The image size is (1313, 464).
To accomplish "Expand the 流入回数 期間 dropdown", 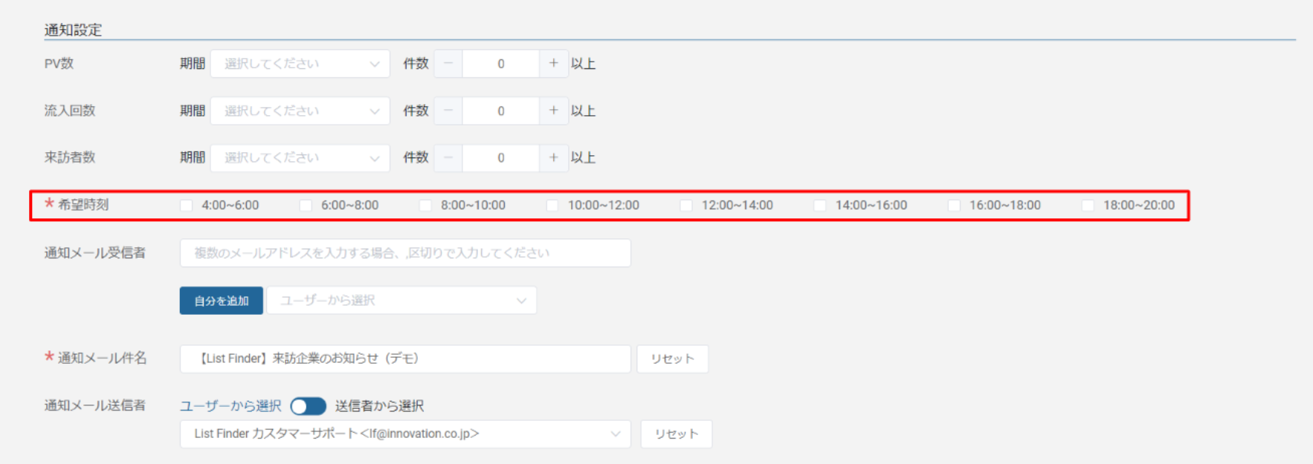I will click(300, 111).
